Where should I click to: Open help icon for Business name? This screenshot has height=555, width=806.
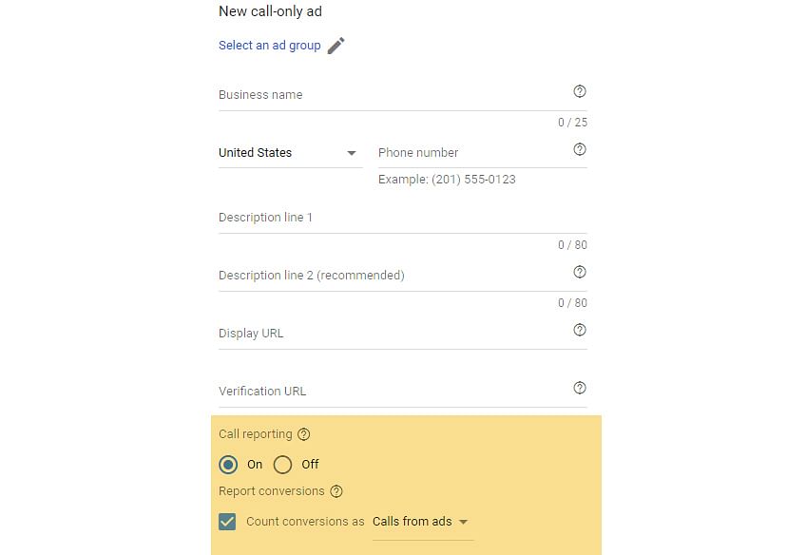coord(580,91)
